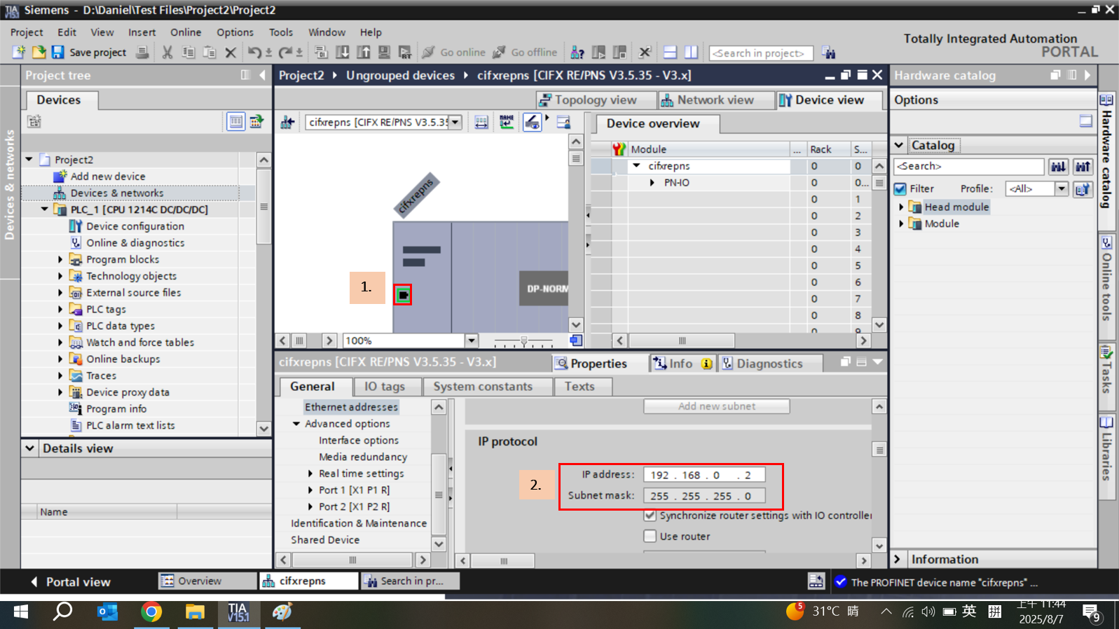Click the show device names icon
This screenshot has width=1119, height=629.
tap(506, 122)
